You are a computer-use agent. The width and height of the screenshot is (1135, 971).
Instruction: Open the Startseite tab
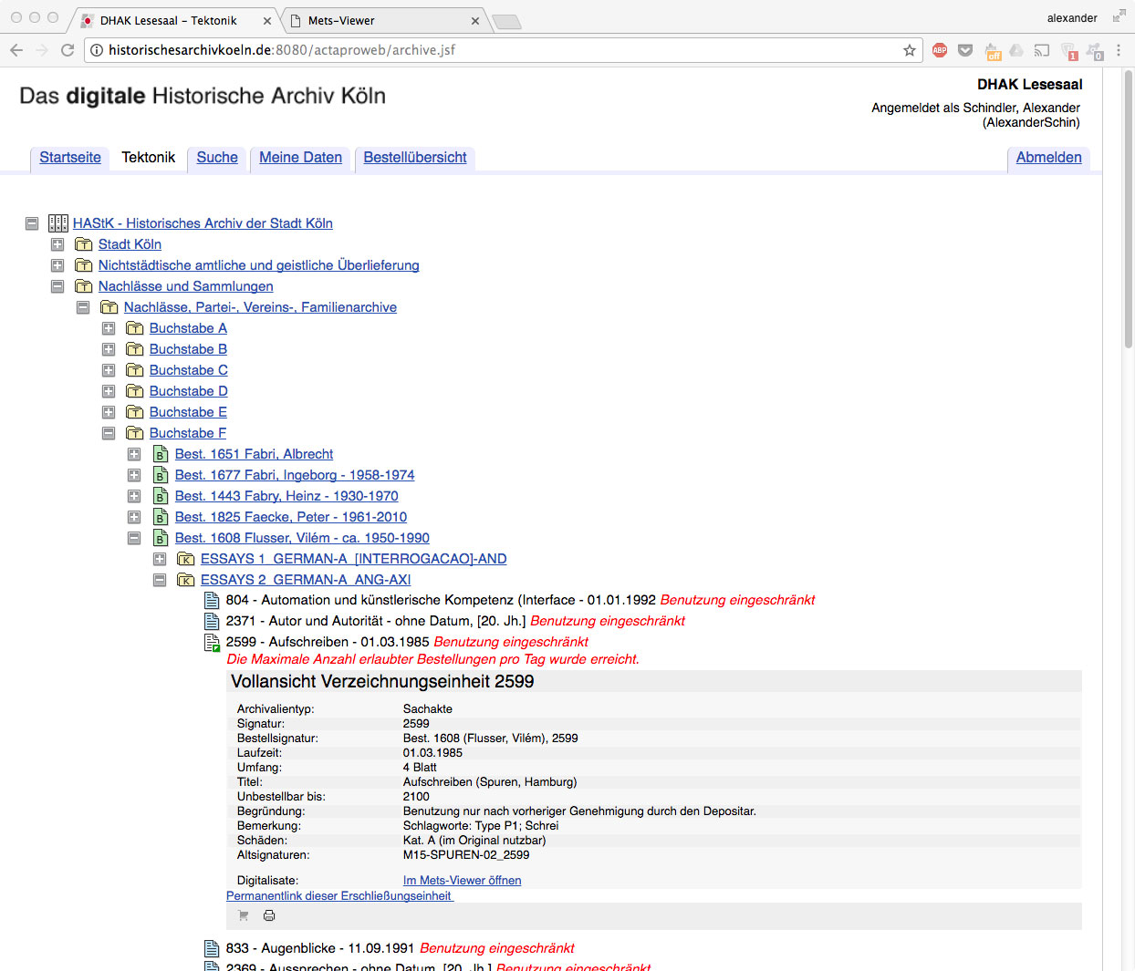(x=70, y=158)
